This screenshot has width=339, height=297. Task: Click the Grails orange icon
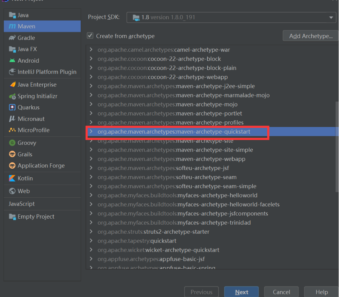point(12,154)
